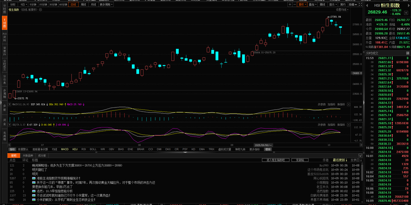
Task: Open the 5日 period dropdown
Action: click(24, 5)
